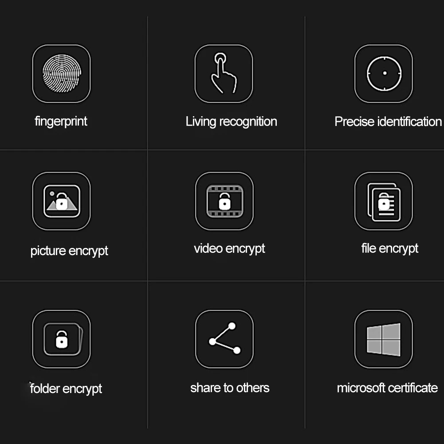Click the "file encrypt" caption
This screenshot has height=444, width=444.
(389, 249)
